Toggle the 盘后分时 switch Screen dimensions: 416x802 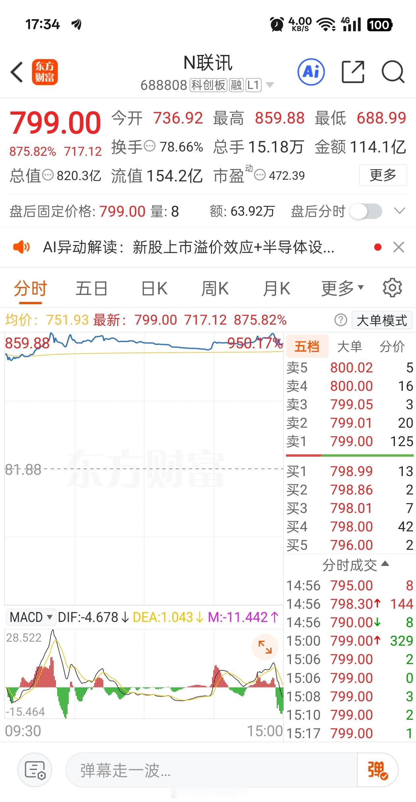point(366,211)
